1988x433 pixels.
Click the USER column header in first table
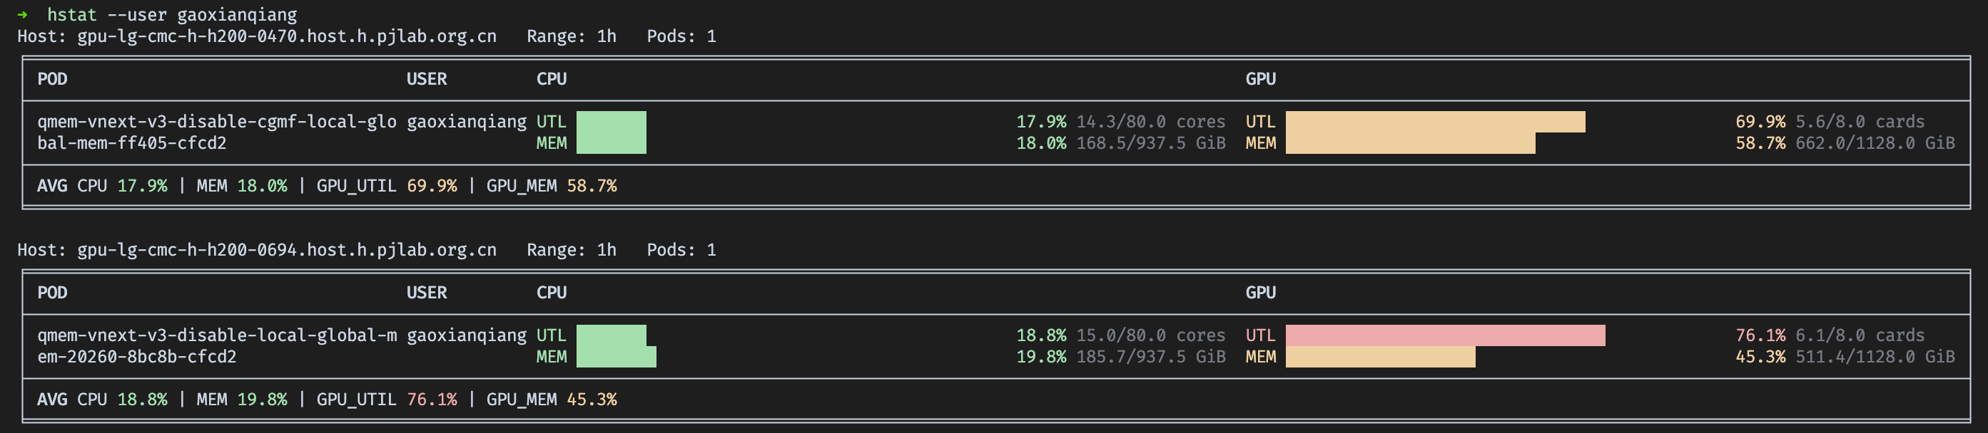[x=427, y=78]
